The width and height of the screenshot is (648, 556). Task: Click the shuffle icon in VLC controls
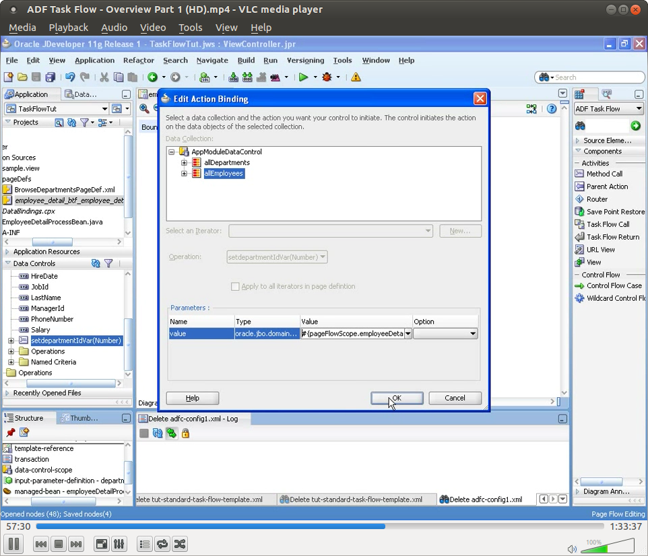tap(179, 544)
